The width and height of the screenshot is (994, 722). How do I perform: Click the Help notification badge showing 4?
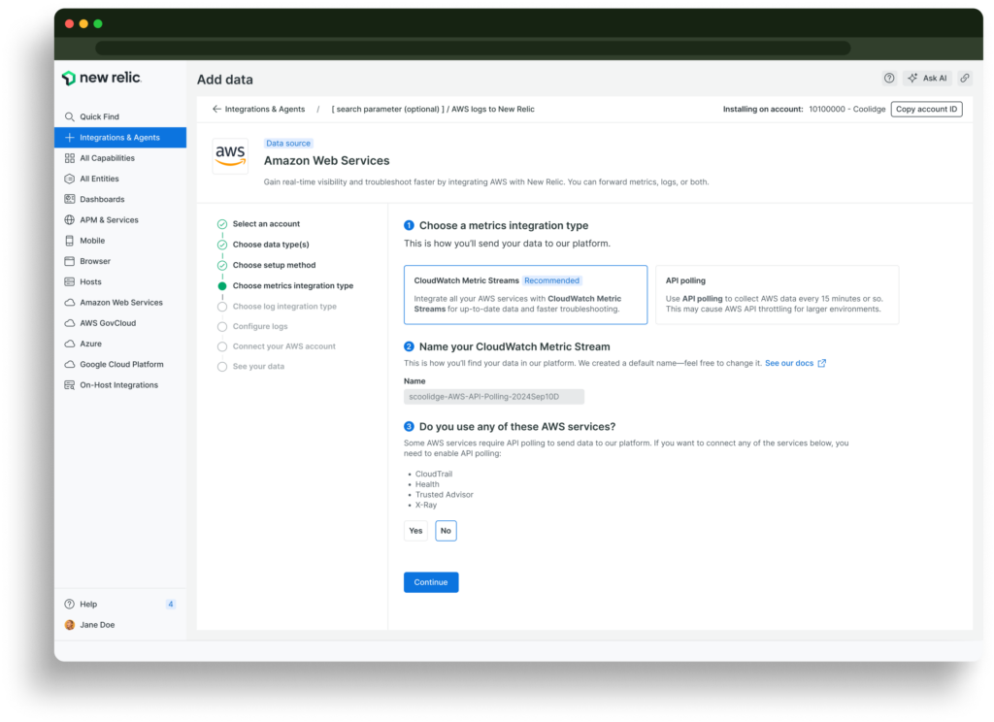pos(171,605)
